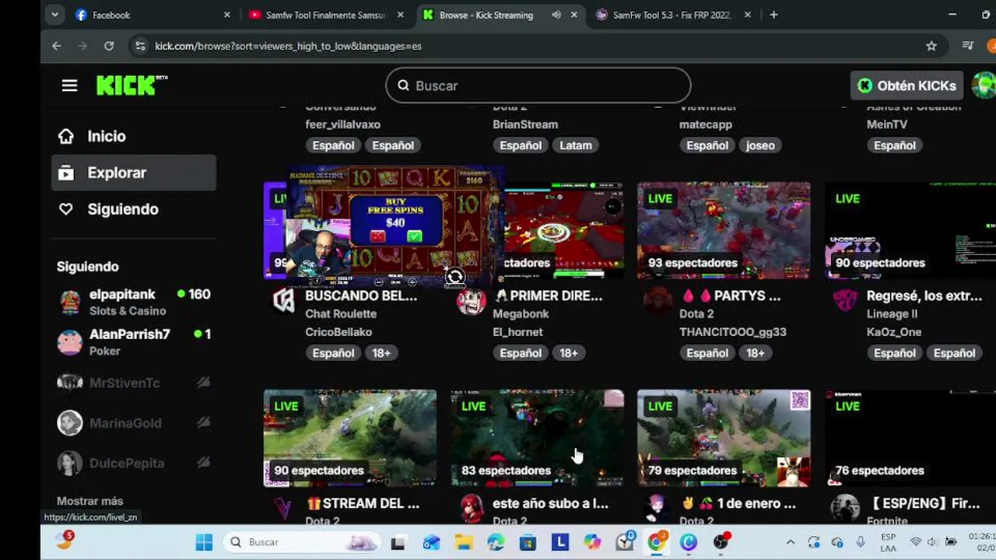Open the Windows Start menu
The width and height of the screenshot is (996, 560).
204,542
